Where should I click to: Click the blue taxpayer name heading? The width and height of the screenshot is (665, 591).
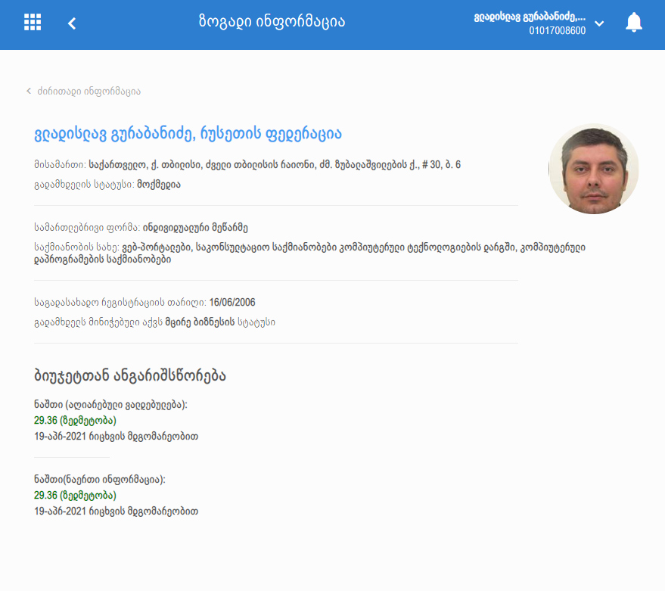188,135
